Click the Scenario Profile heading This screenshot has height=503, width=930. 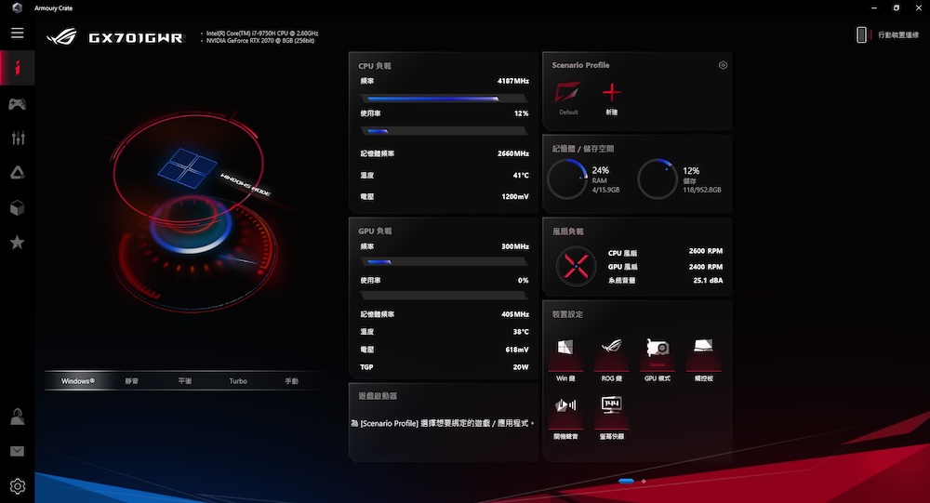[580, 65]
